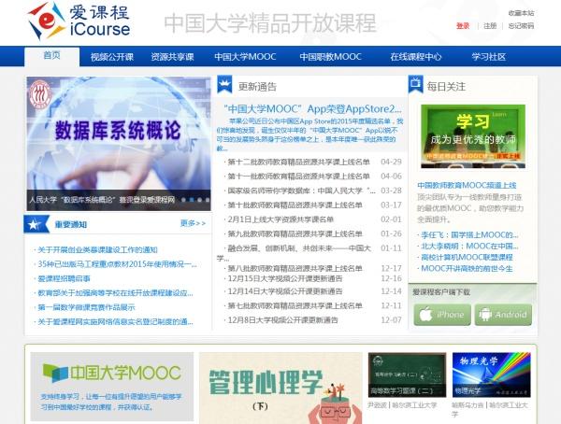This screenshot has width=561, height=424.
Task: Open the 物理光学 course thumbnail
Action: [491, 375]
